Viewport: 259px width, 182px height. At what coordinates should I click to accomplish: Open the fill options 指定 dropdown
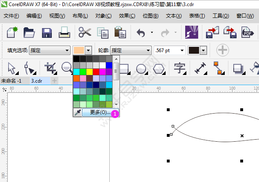(50, 50)
